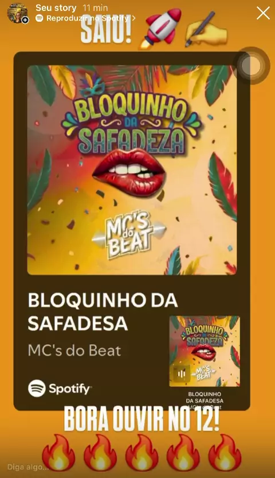Tap the small album cover music sticker
The image size is (275, 478).
(205, 351)
